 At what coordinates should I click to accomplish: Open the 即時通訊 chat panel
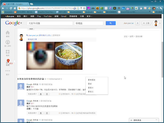pos(144,120)
